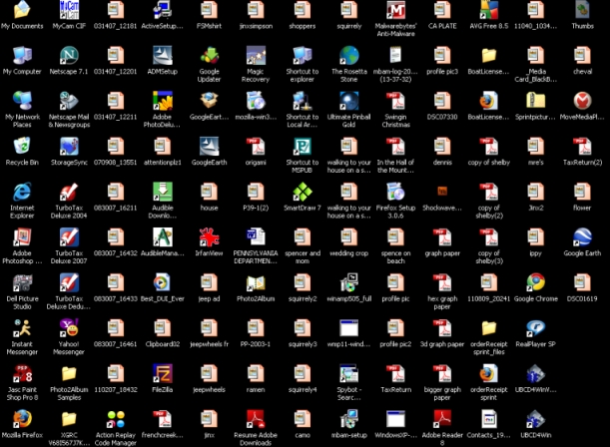Click Action Replay Code Manager icon
Image resolution: width=610 pixels, height=447 pixels.
click(x=116, y=419)
